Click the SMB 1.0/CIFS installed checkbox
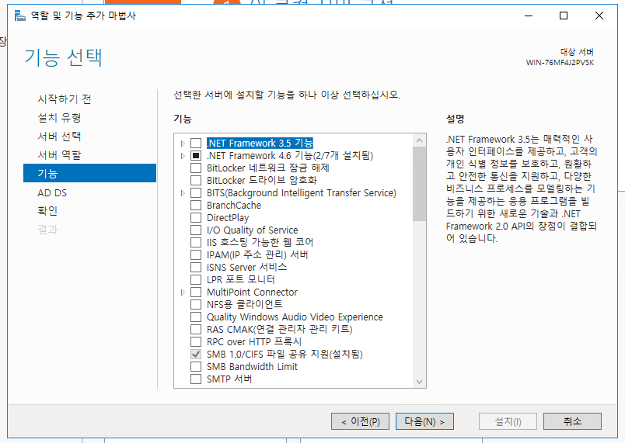The image size is (625, 443). coord(196,355)
